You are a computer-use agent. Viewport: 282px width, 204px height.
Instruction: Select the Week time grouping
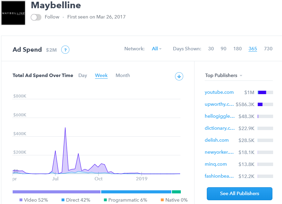click(x=101, y=75)
